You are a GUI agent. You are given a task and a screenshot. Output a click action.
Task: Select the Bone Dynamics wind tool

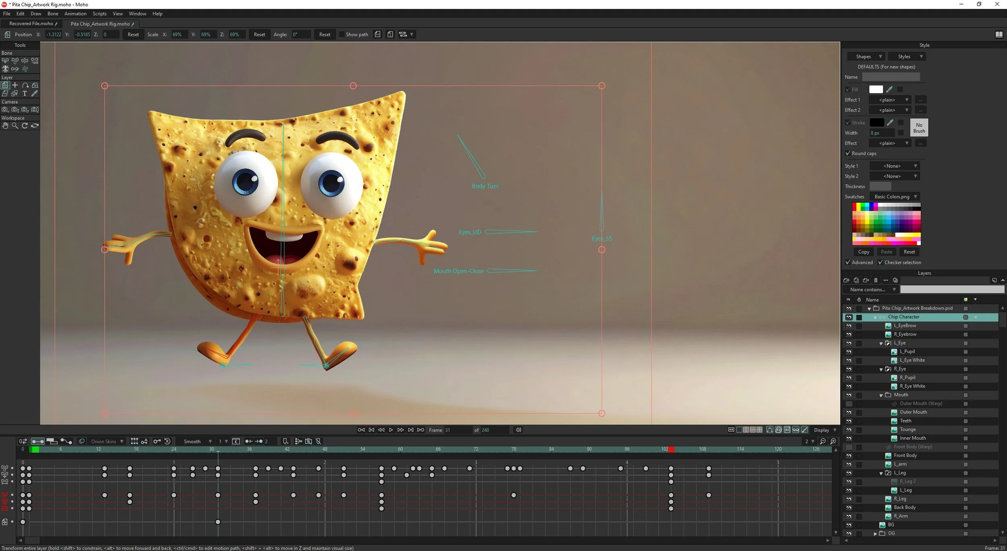25,69
